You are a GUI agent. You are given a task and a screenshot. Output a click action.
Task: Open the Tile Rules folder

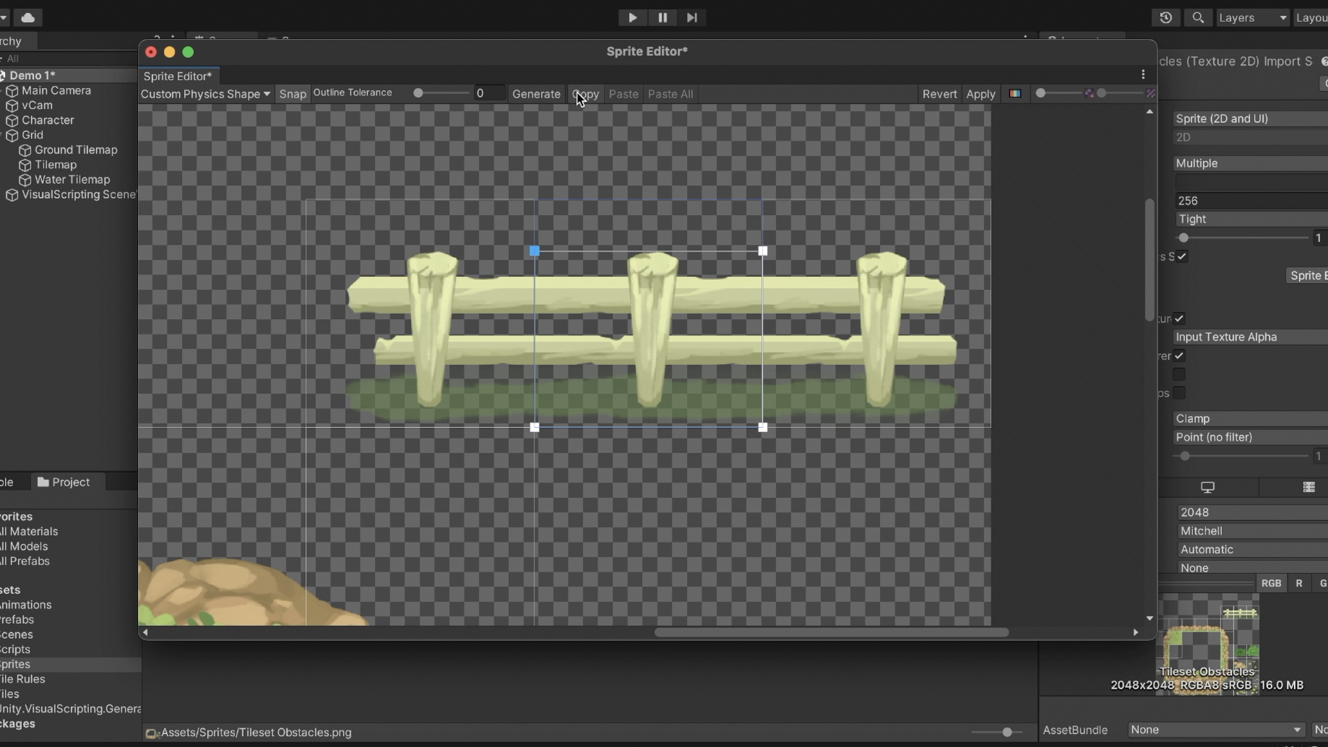click(22, 679)
